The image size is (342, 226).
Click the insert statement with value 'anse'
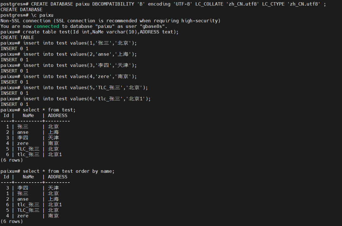80,54
